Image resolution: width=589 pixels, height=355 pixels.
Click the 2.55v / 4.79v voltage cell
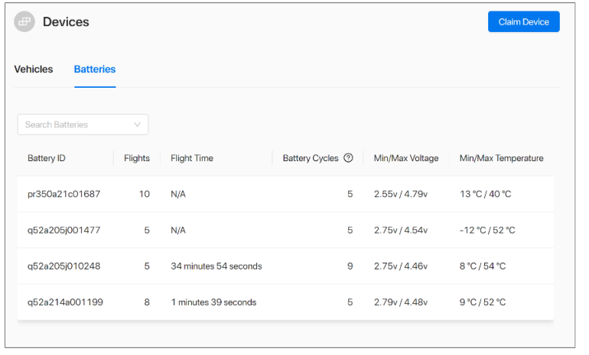tap(401, 194)
